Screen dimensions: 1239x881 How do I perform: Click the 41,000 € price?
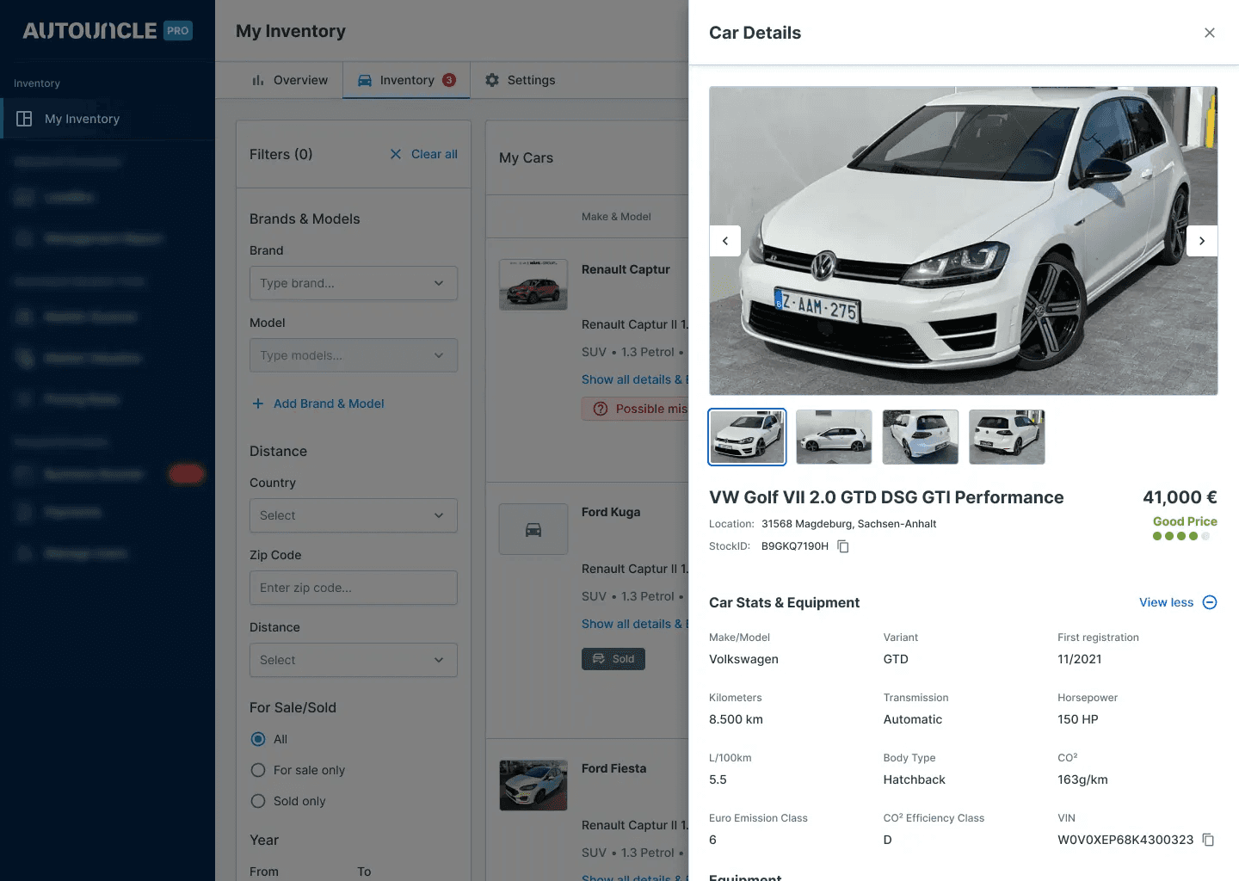pos(1180,497)
